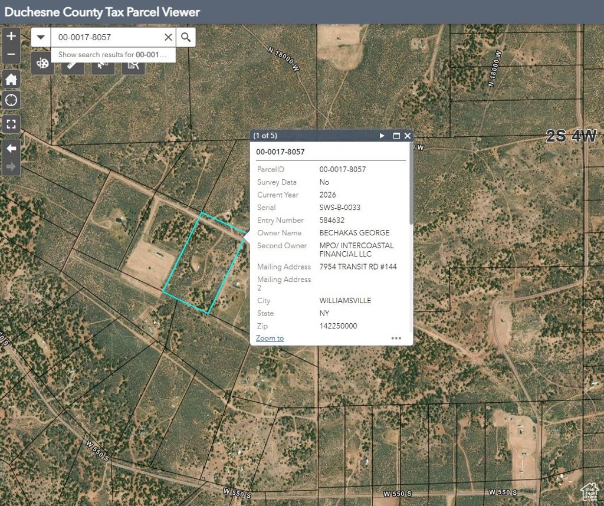The image size is (604, 506).
Task: Zoom out with the minus button
Action: click(x=11, y=55)
